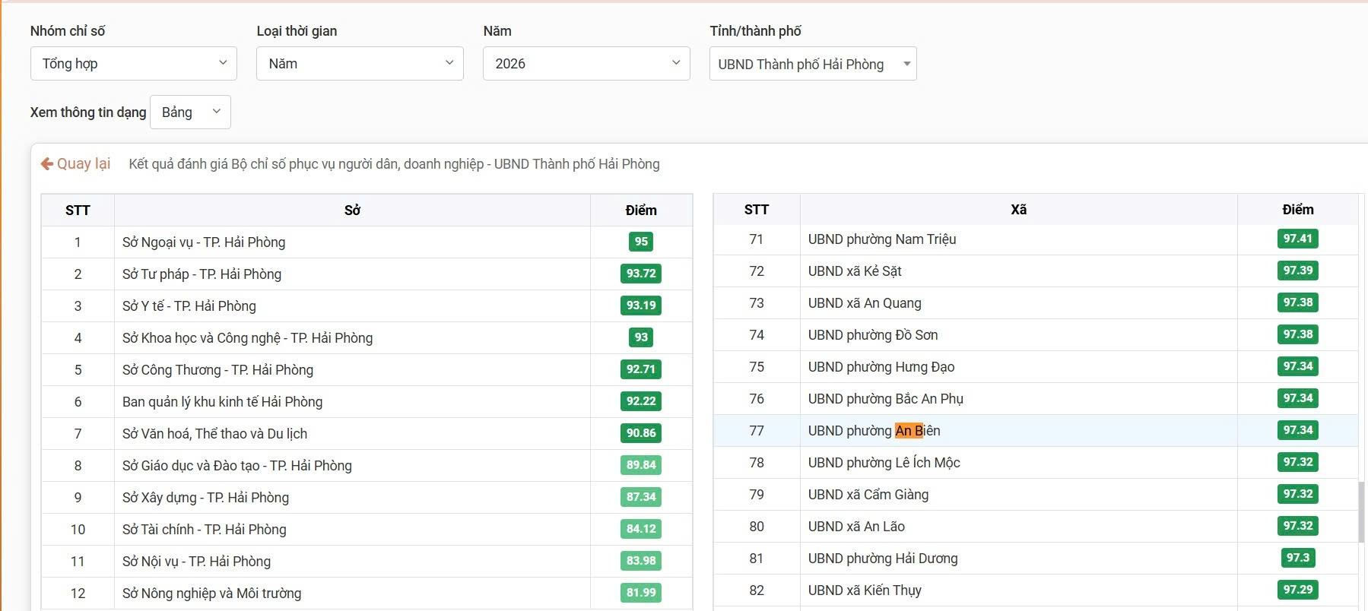Click score badge 95 for Sở Ngoại vụ
The width and height of the screenshot is (1368, 611).
[641, 242]
